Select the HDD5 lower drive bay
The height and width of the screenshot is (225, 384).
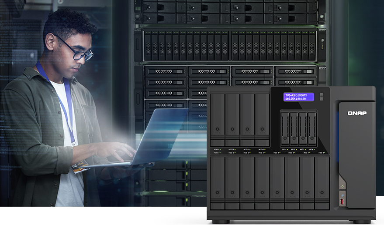coord(277,183)
